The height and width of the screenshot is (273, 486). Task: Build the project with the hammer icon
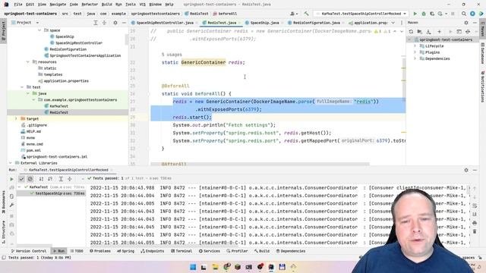[306, 14]
